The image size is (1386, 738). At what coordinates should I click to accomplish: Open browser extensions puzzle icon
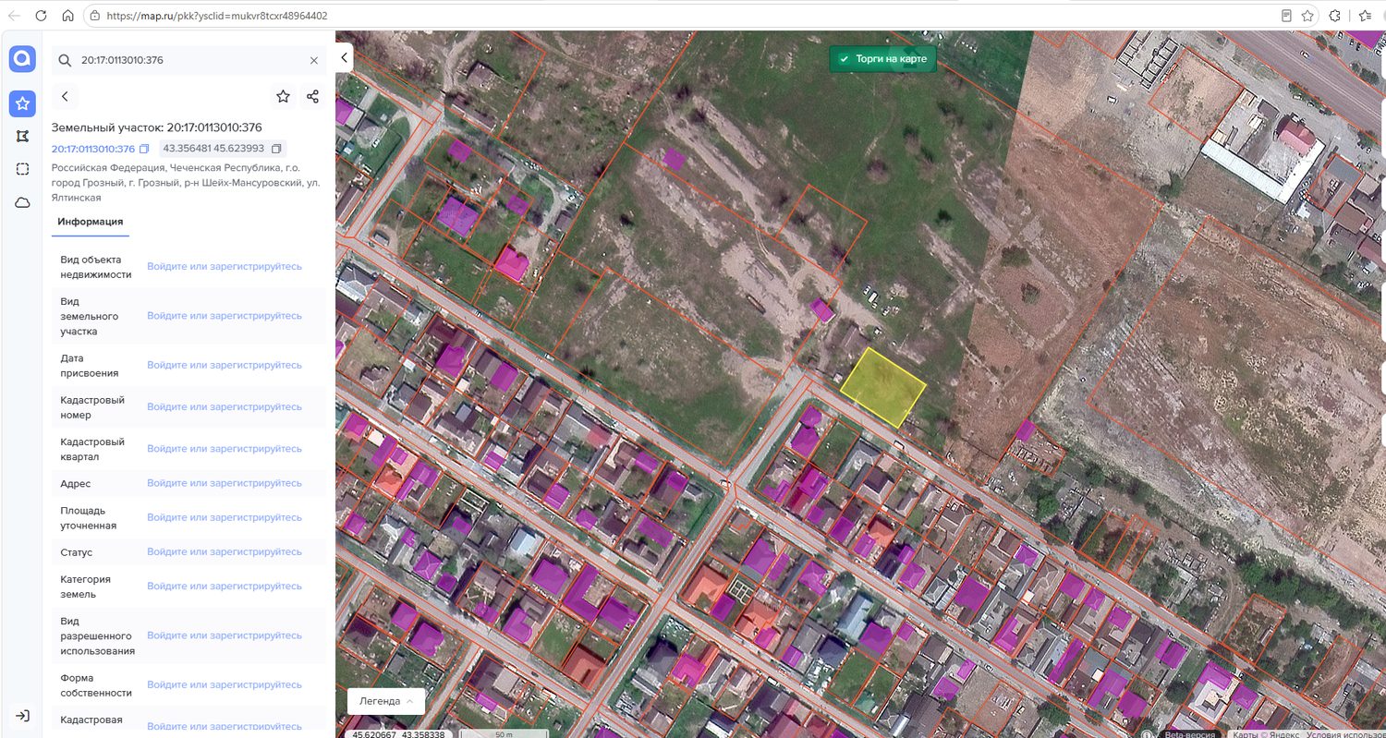tap(1335, 16)
